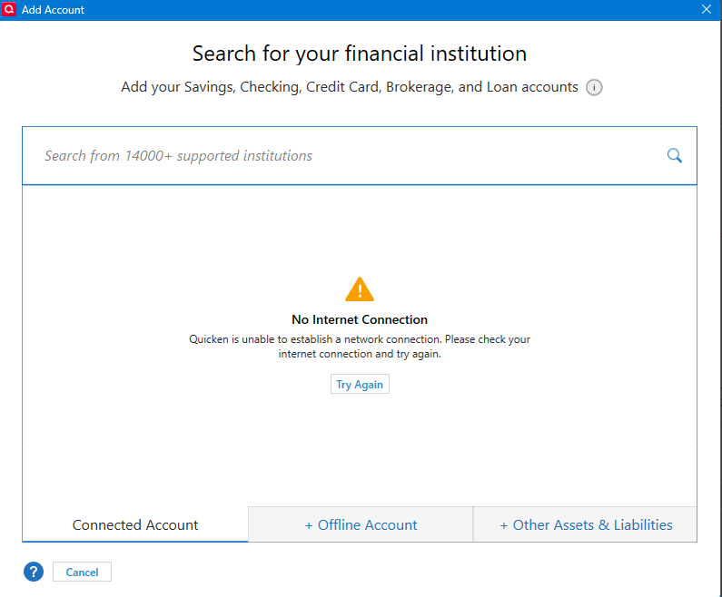Close the Add Account dialog
Image resolution: width=722 pixels, height=597 pixels.
point(707,9)
